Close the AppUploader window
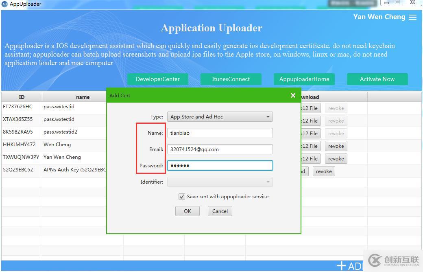 [x=412, y=2]
